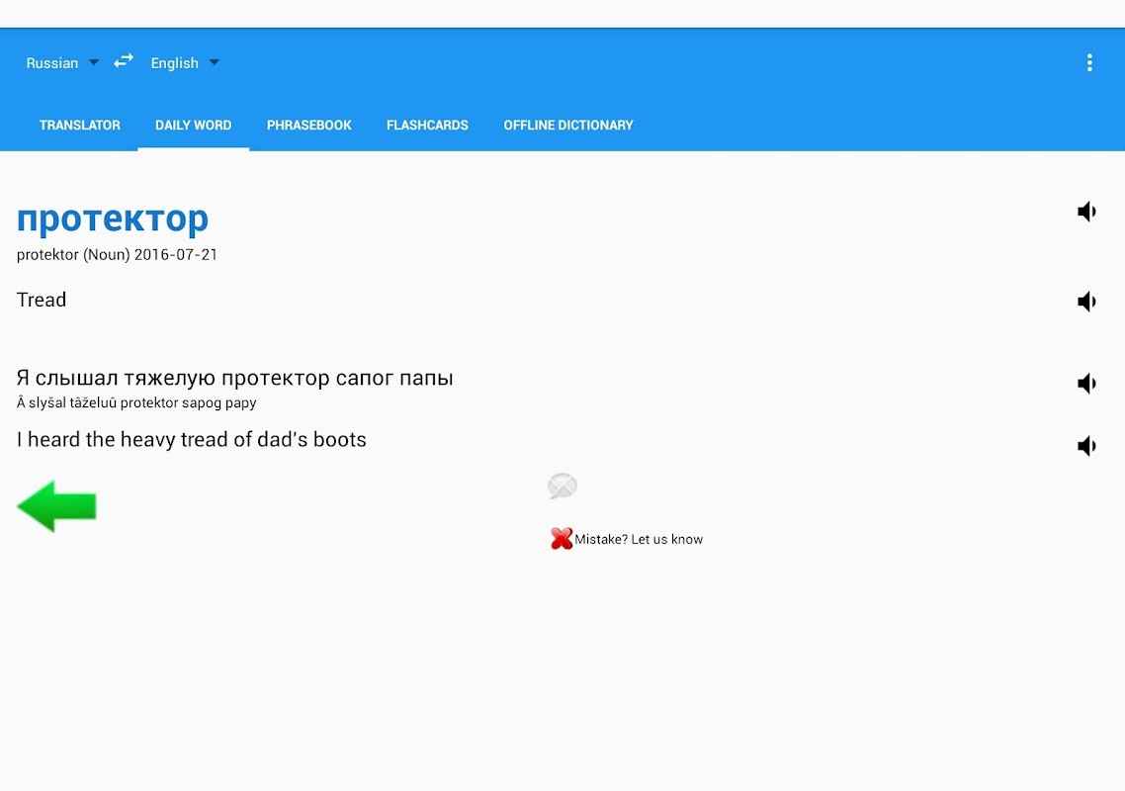Click the headword протектор
1125x791 pixels.
(x=113, y=220)
